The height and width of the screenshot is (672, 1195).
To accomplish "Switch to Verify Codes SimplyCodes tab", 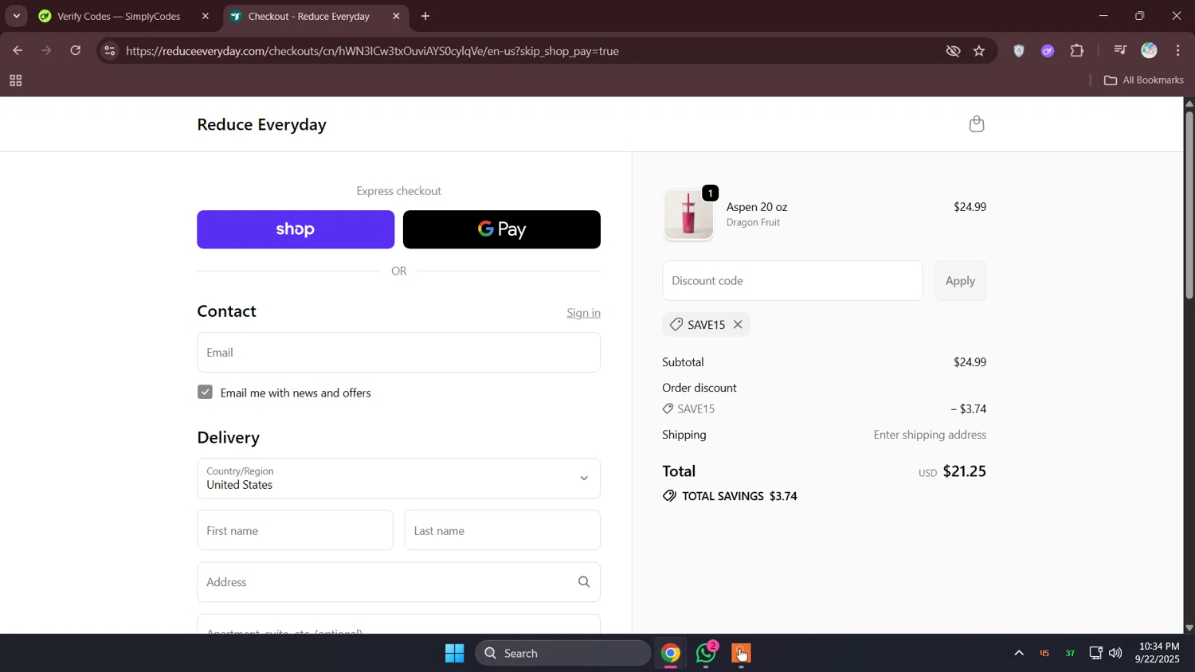I will 118,16.
